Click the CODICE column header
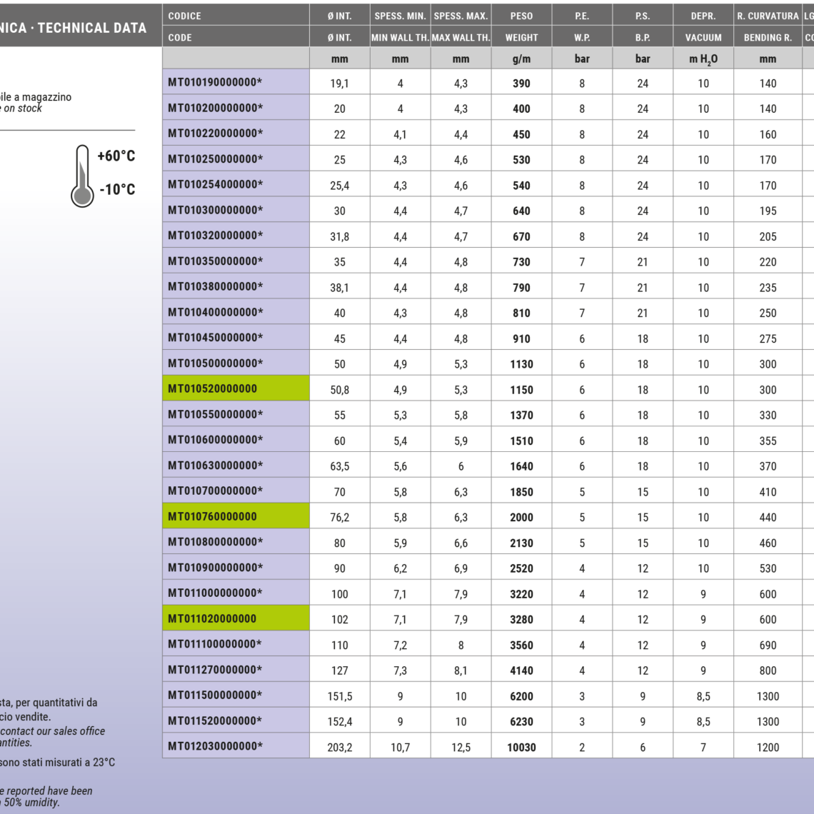Viewport: 814px width, 814px height. pos(185,16)
